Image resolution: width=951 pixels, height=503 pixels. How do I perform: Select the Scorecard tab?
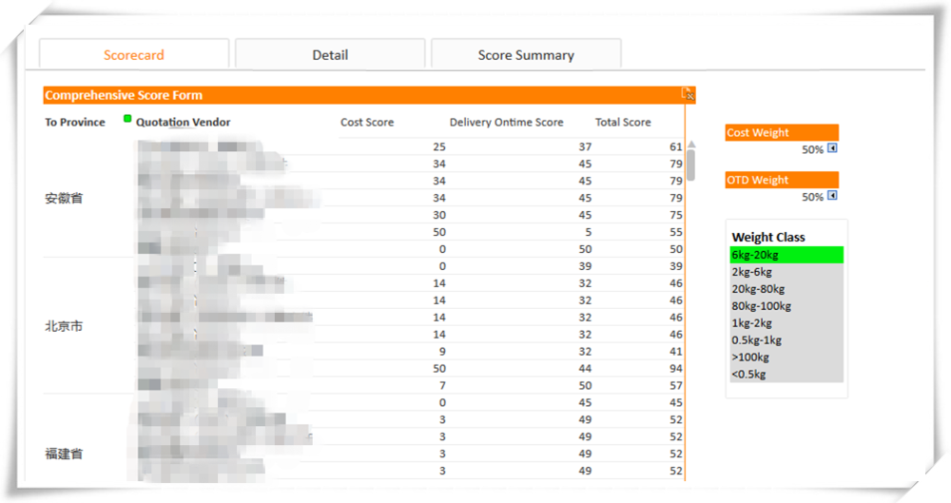coord(134,55)
